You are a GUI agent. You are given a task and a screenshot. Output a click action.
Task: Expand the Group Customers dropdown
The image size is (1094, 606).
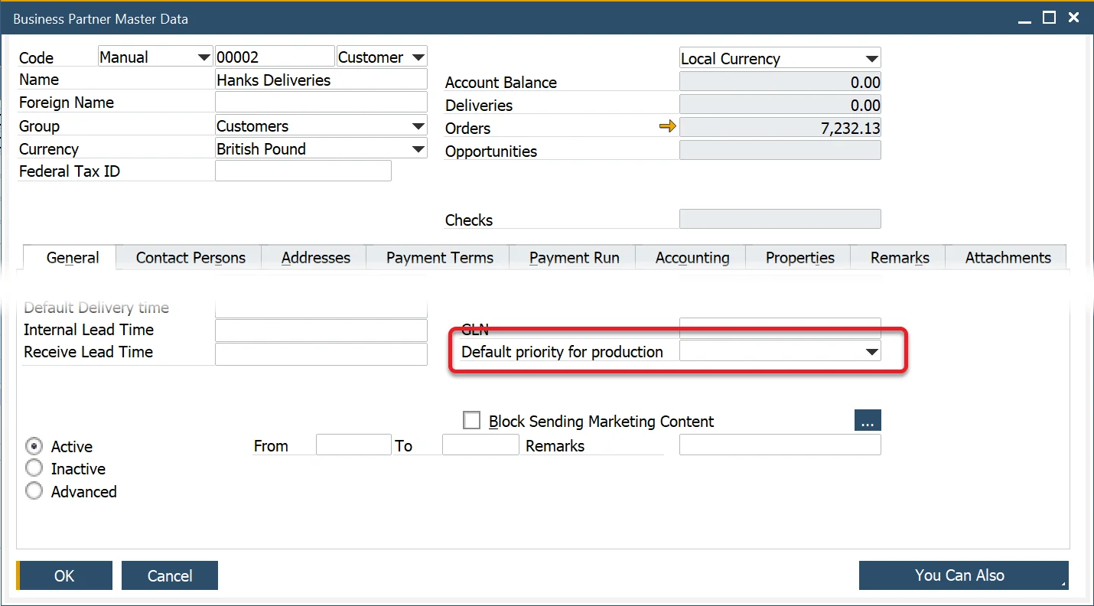(418, 126)
